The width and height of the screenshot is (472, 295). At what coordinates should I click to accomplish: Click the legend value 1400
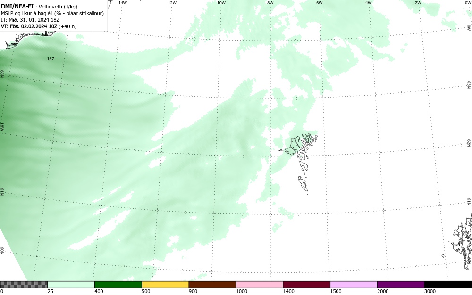[x=289, y=291]
